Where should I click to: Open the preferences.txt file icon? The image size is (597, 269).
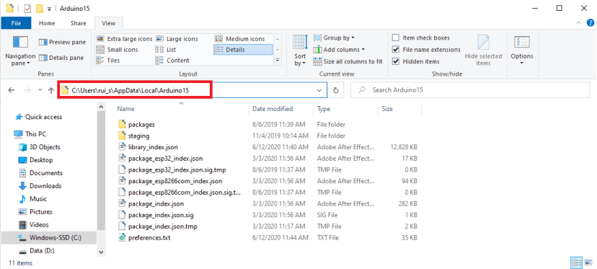(x=122, y=238)
